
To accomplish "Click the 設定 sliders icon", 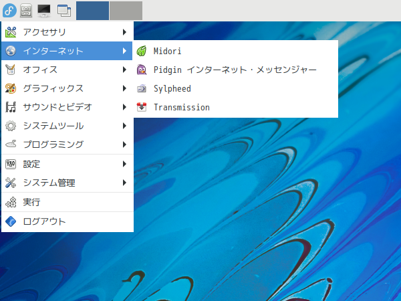I will pyautogui.click(x=11, y=164).
